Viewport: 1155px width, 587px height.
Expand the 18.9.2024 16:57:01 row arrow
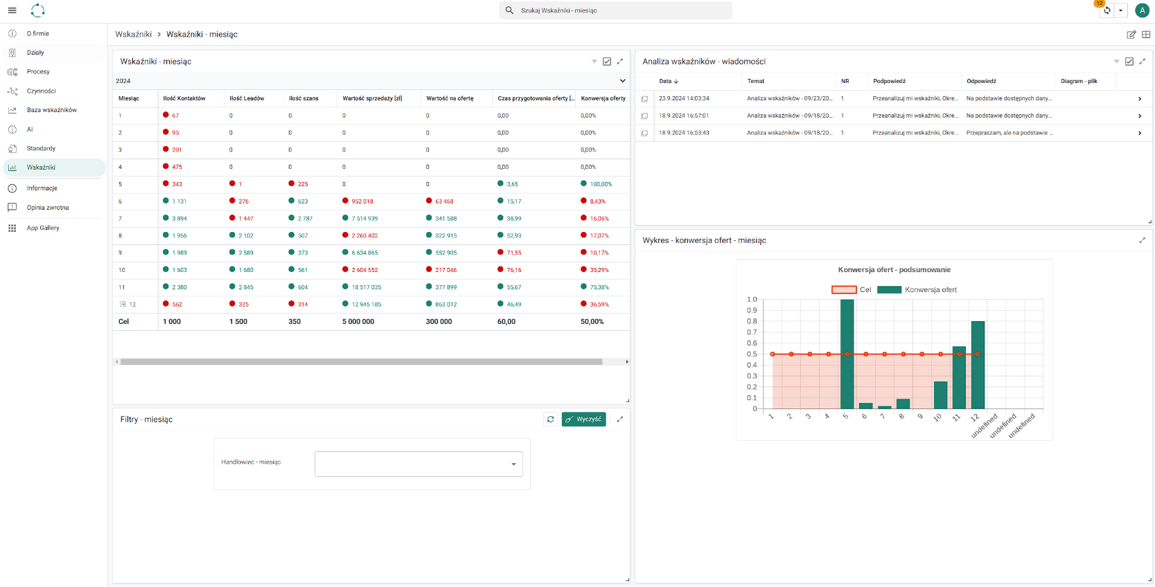click(x=1140, y=116)
